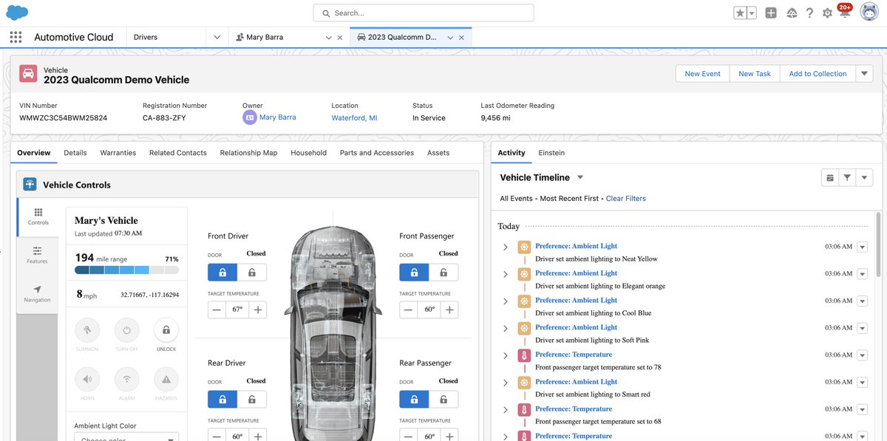Expand the Elegant orange ambient light event
Image resolution: width=887 pixels, height=441 pixels.
pyautogui.click(x=506, y=274)
